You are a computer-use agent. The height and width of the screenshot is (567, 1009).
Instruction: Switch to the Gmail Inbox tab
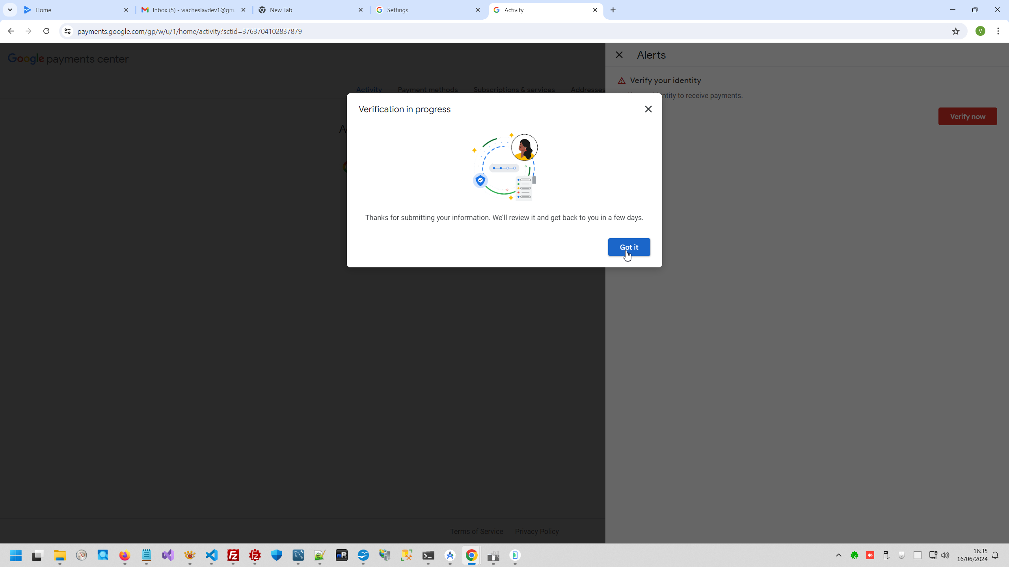tap(193, 10)
